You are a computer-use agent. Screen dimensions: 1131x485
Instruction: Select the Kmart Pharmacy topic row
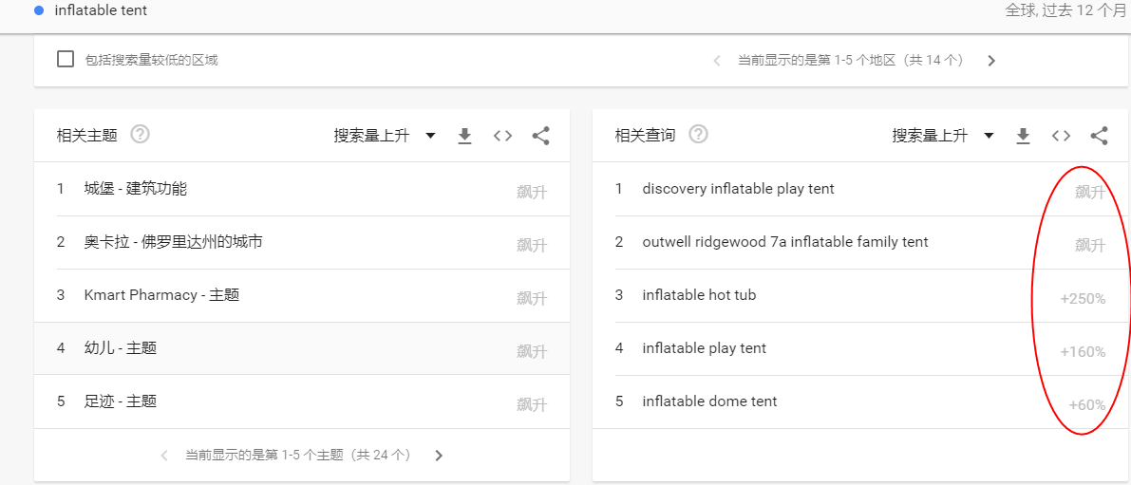point(161,295)
